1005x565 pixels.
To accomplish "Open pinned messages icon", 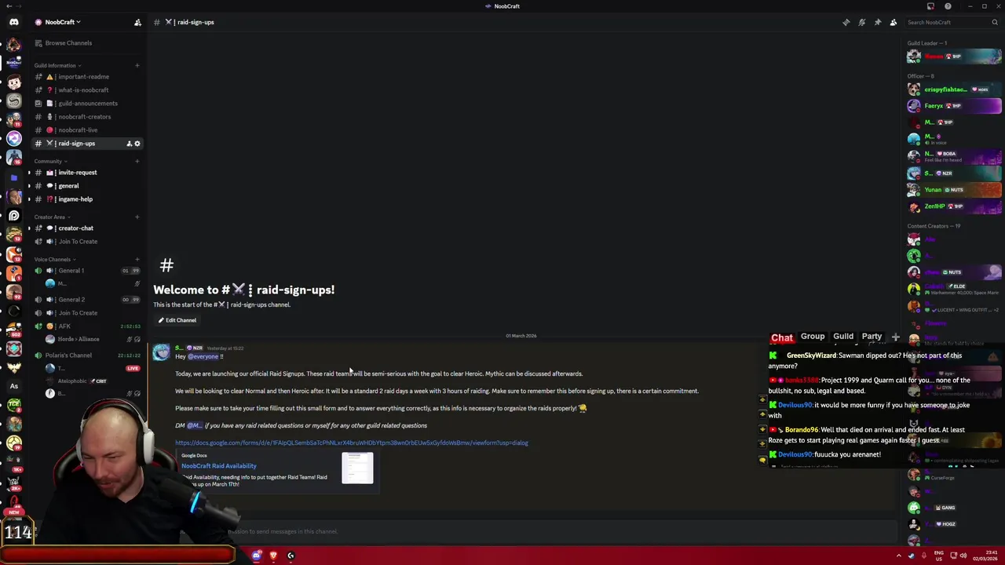I will tap(877, 22).
